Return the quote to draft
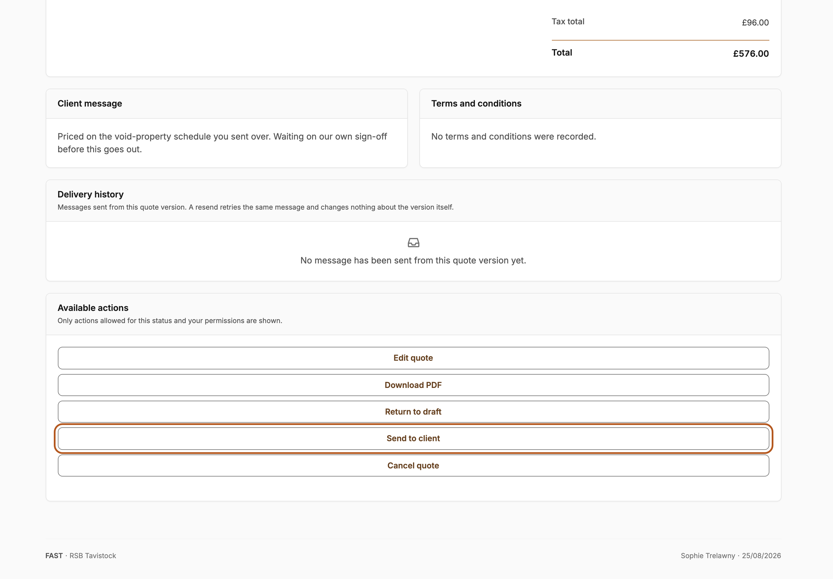833x579 pixels. pos(413,412)
